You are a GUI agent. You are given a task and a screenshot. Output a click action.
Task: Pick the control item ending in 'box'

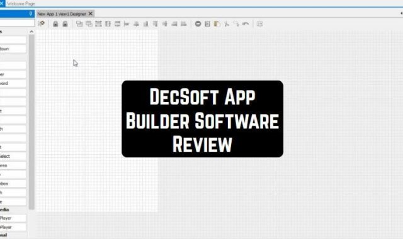[13, 184]
